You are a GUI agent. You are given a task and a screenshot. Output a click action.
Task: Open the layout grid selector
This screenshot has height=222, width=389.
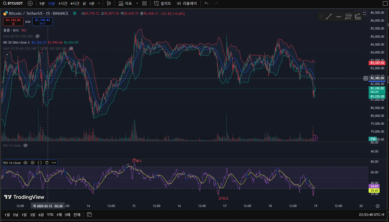coord(144,3)
